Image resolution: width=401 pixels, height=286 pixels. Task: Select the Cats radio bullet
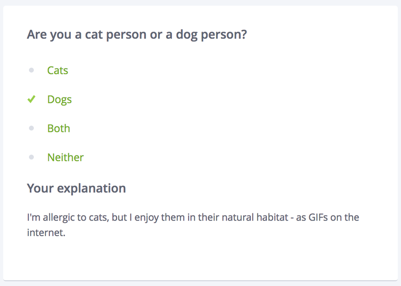coord(31,70)
